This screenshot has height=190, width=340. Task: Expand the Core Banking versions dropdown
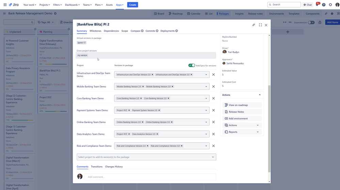(x=206, y=98)
